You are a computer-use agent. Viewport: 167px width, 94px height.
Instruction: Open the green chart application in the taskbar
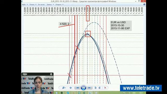pyautogui.click(x=62, y=93)
